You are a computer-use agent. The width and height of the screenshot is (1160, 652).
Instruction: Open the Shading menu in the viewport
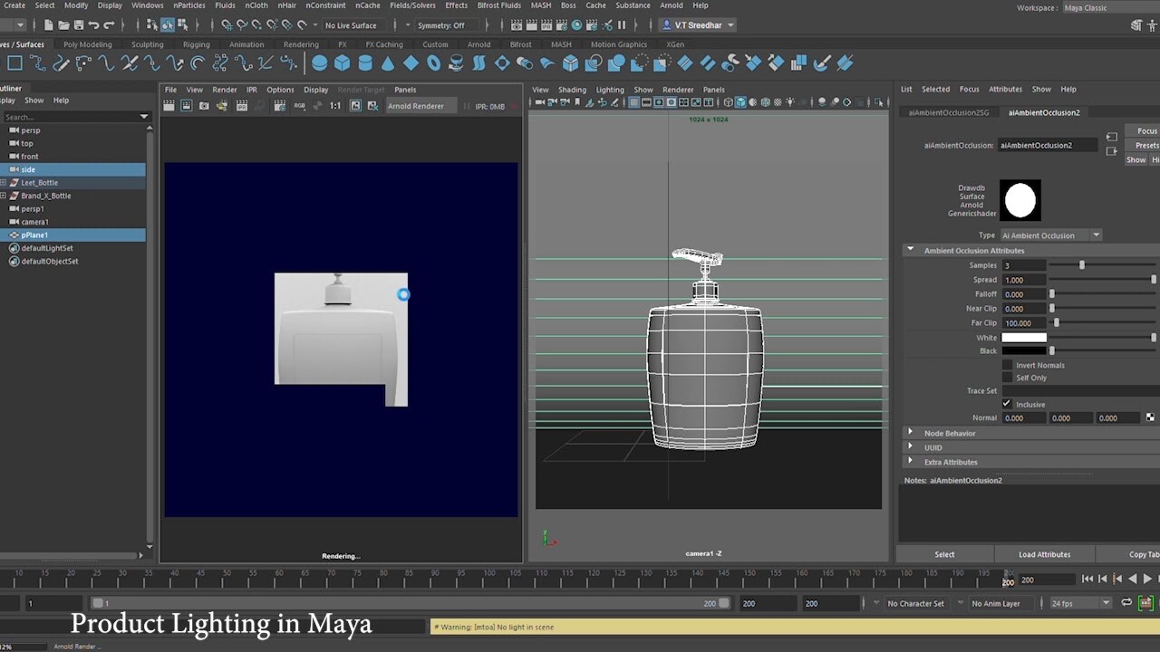point(573,90)
